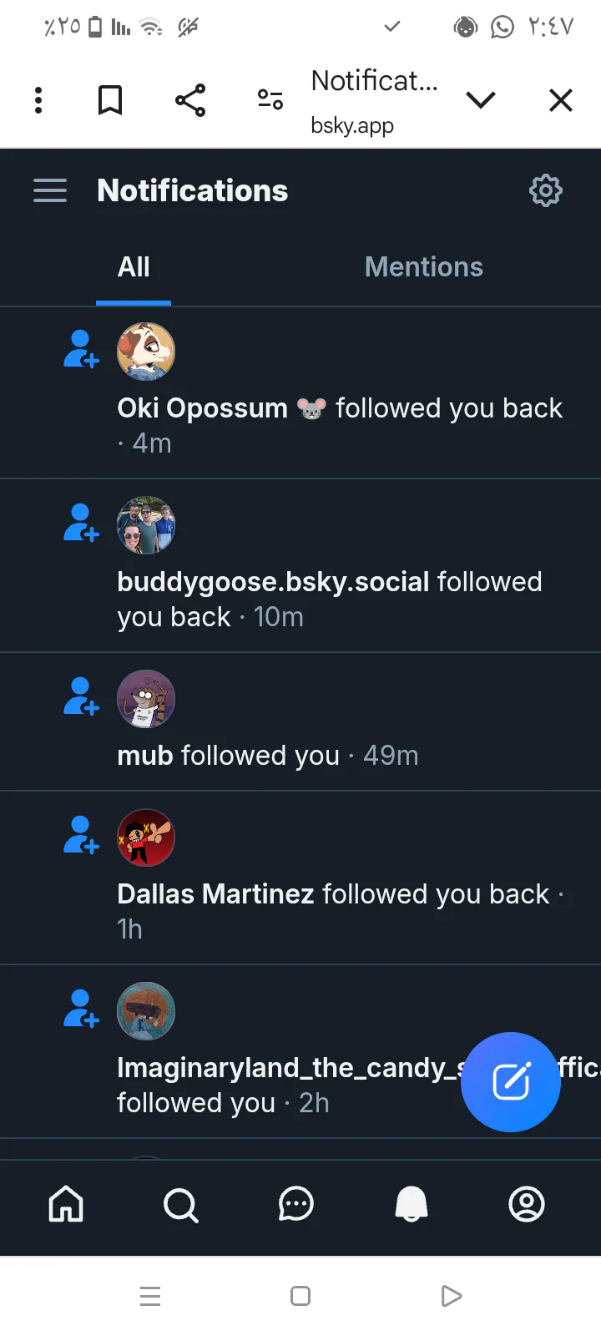Switch to the Mentions tab
This screenshot has width=601, height=1336.
(424, 267)
